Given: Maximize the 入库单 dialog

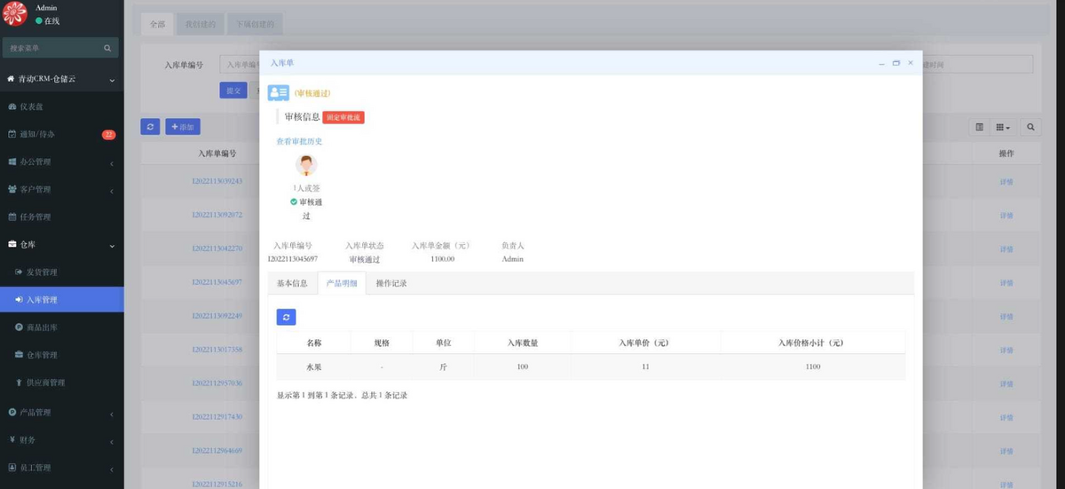Looking at the screenshot, I should coord(896,63).
